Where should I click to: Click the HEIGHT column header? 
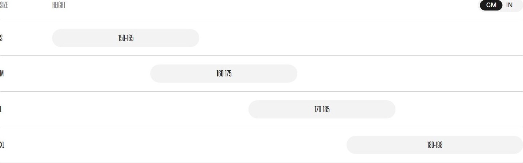tap(59, 5)
